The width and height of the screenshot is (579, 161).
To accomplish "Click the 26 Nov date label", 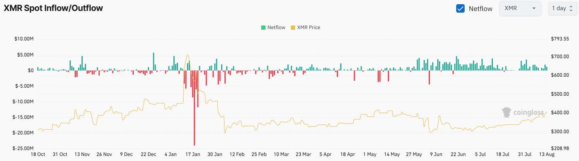I will click(x=104, y=155).
